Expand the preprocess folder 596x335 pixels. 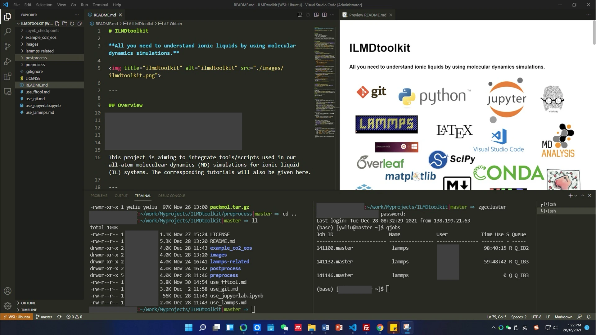50,65
